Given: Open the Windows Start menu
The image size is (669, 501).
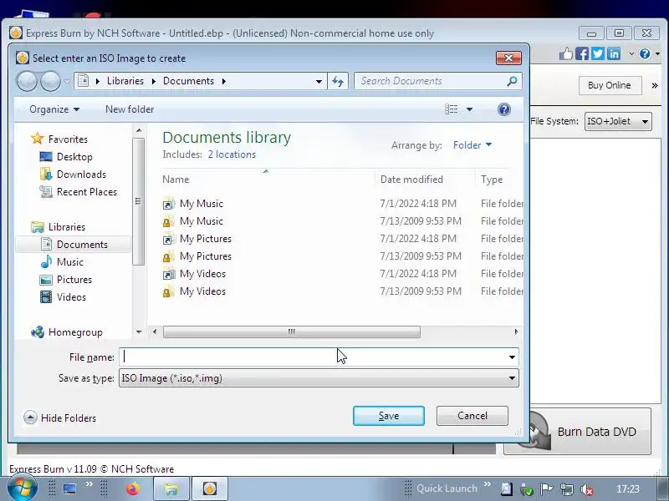Looking at the screenshot, I should (x=21, y=488).
